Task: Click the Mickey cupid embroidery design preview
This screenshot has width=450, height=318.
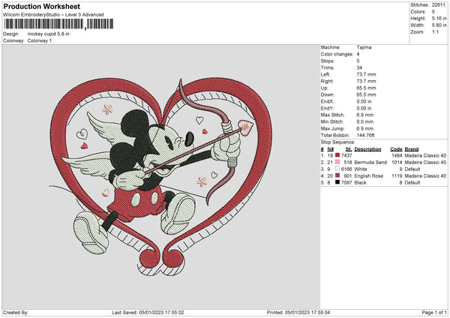Action: [x=160, y=176]
